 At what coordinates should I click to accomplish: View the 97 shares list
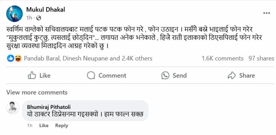[x=261, y=58]
